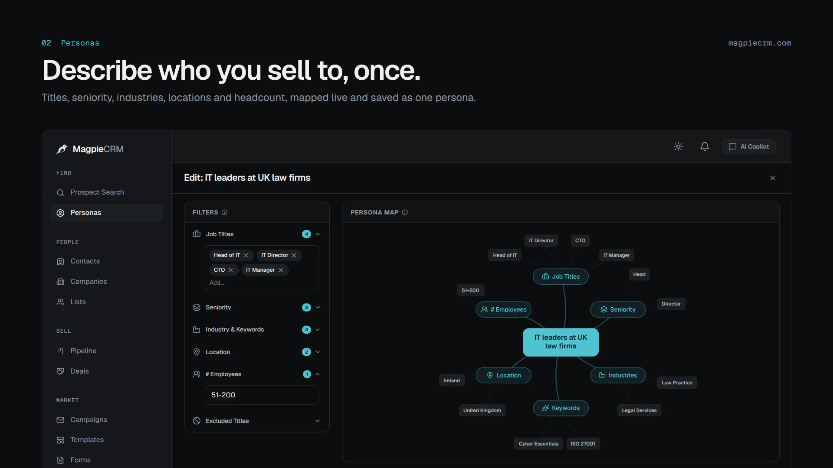Select Keywords node in persona map

(561, 408)
